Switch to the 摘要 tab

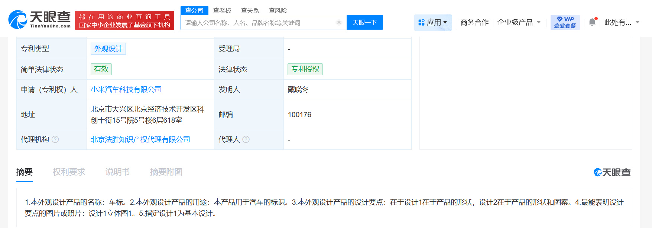coord(25,172)
